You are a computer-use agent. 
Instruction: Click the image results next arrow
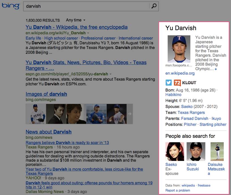coord(130,114)
